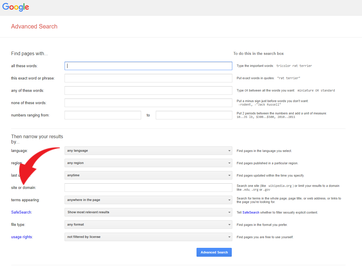Click 'Find pages you are free to use' text
The image size is (362, 269).
(x=265, y=237)
